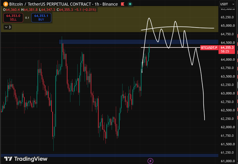Click the green market status dot
The width and height of the screenshot is (238, 164).
[x=130, y=4]
